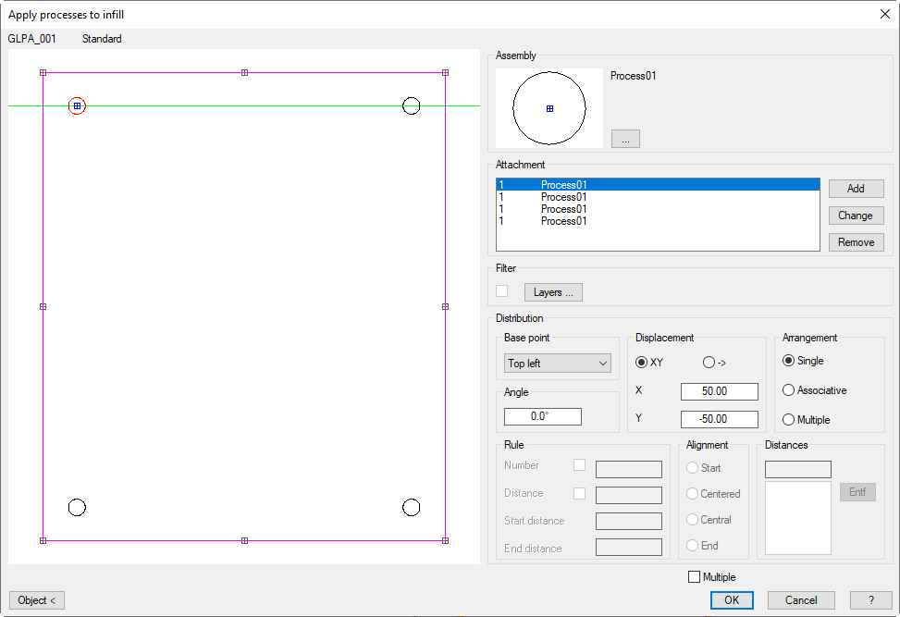The image size is (900, 617).
Task: Select the bottom right circle process
Action: (412, 507)
